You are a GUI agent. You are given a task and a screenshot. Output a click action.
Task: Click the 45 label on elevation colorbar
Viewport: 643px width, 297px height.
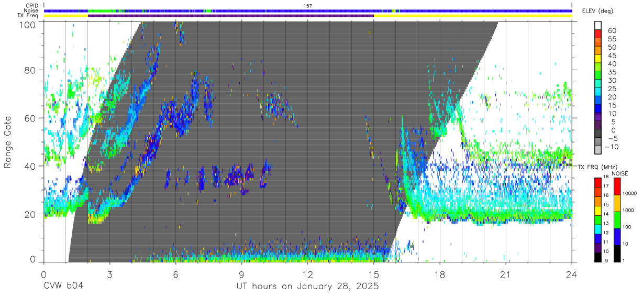(611, 56)
